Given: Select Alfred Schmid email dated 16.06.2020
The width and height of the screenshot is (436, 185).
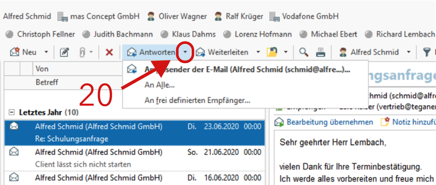Looking at the screenshot, I should [134, 179].
